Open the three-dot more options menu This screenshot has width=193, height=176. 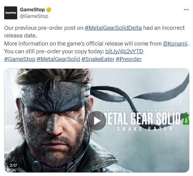[x=186, y=10]
